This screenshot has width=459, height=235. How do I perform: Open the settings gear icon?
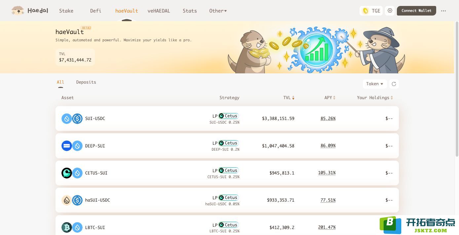click(x=390, y=11)
